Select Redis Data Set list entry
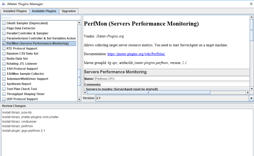The image size is (254, 156). pyautogui.click(x=17, y=58)
